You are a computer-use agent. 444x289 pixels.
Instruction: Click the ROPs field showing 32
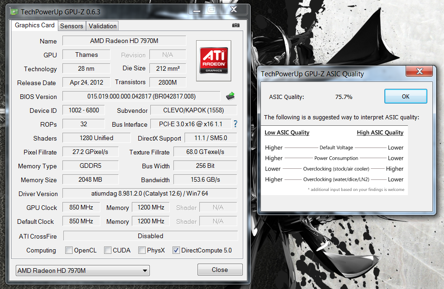[x=84, y=124]
